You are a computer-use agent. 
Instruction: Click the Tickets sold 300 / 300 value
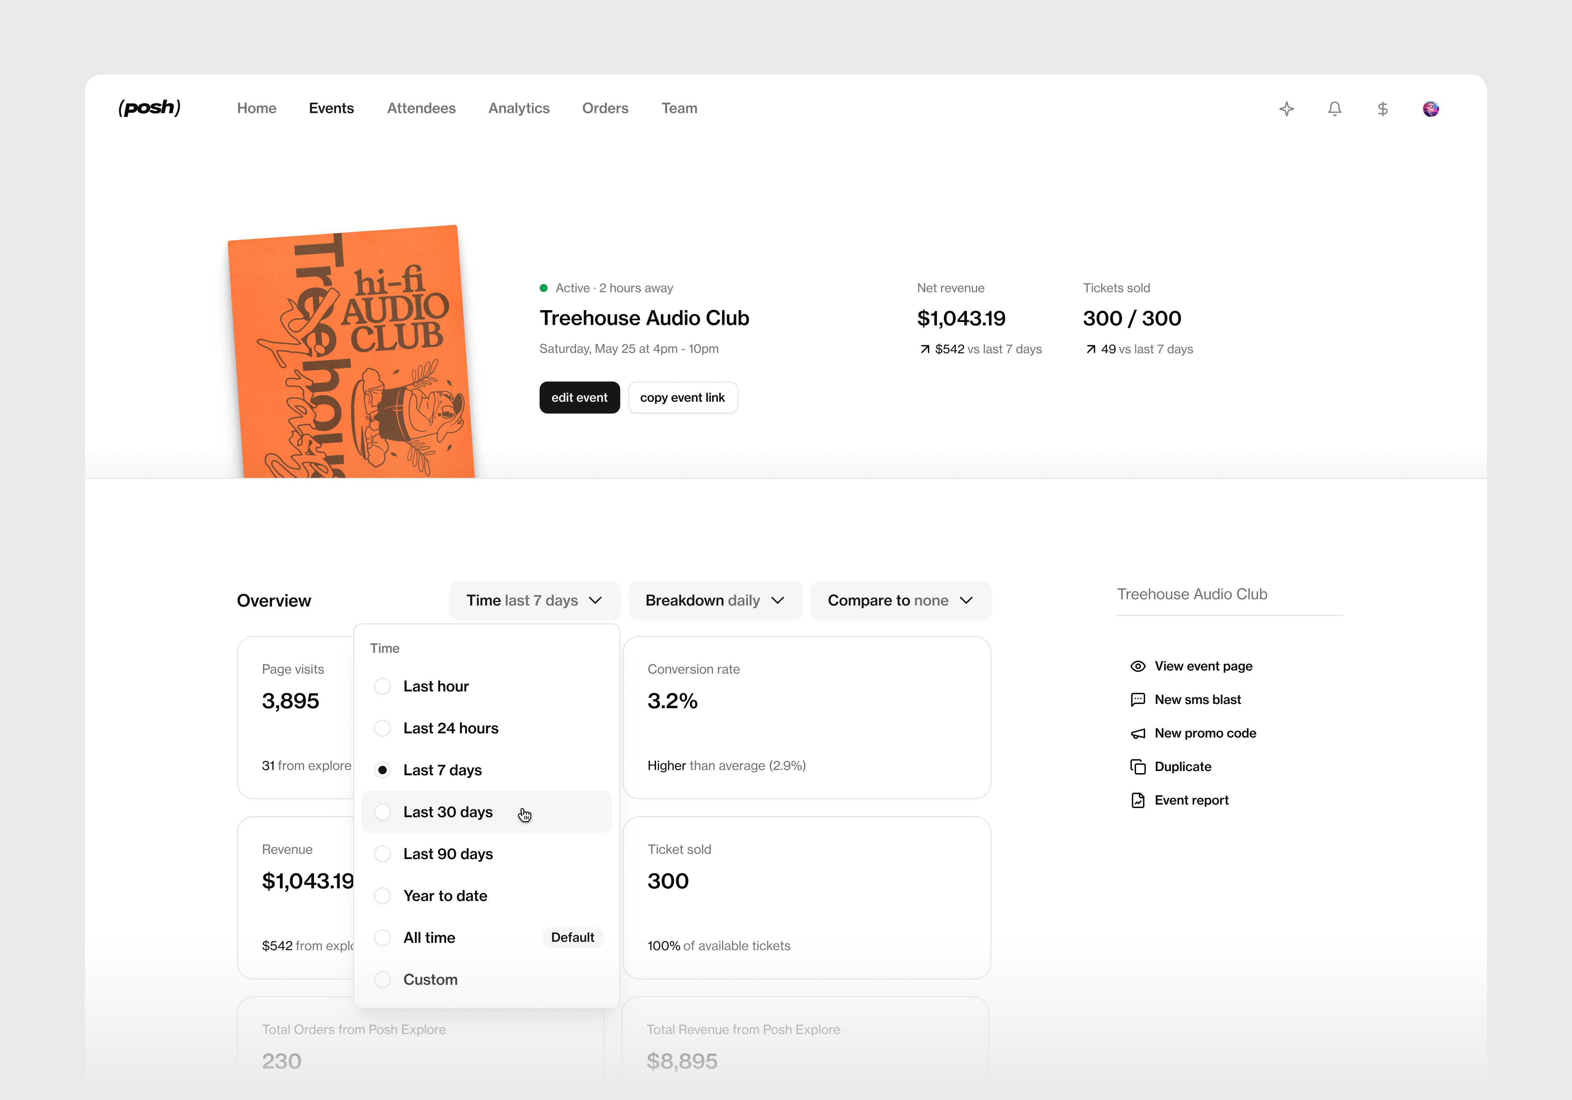click(1132, 318)
